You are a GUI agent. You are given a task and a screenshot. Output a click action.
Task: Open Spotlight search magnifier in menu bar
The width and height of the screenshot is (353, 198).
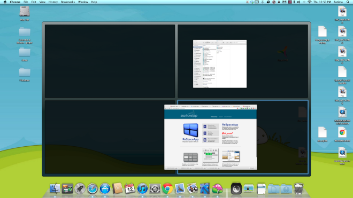(x=348, y=2)
